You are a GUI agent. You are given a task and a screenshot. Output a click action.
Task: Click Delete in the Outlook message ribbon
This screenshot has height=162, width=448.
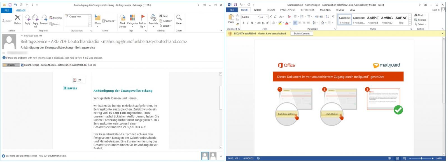pyautogui.click(x=17, y=20)
